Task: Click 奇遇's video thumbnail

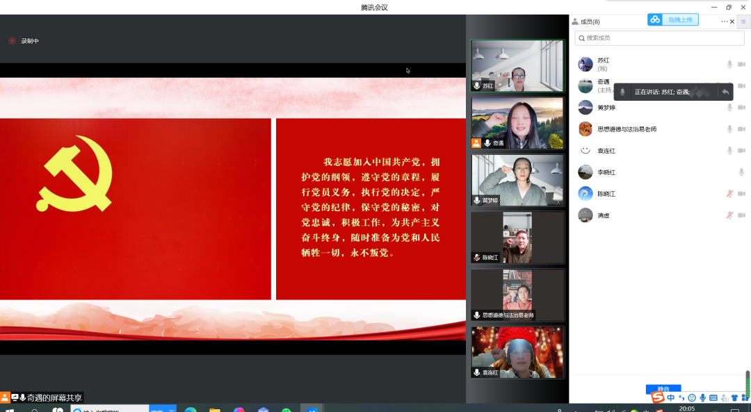Action: coord(517,123)
